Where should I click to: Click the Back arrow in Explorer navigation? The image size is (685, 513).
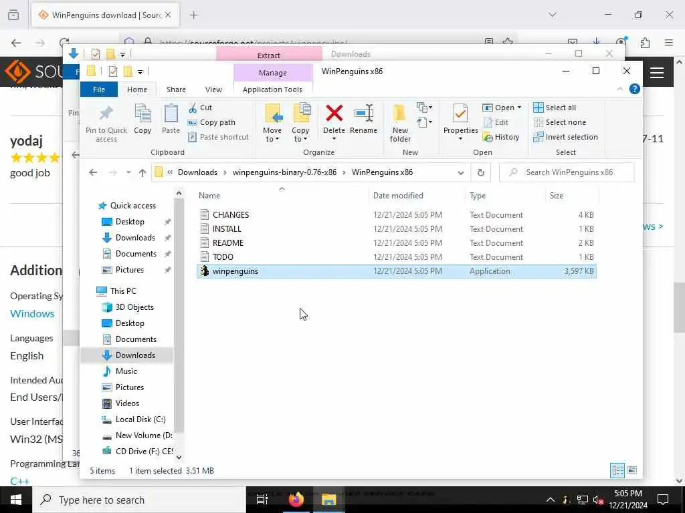(93, 172)
